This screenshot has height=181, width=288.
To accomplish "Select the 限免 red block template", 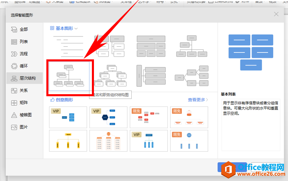I will click(149, 118).
